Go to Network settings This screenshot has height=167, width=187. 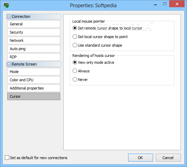[x=34, y=40]
